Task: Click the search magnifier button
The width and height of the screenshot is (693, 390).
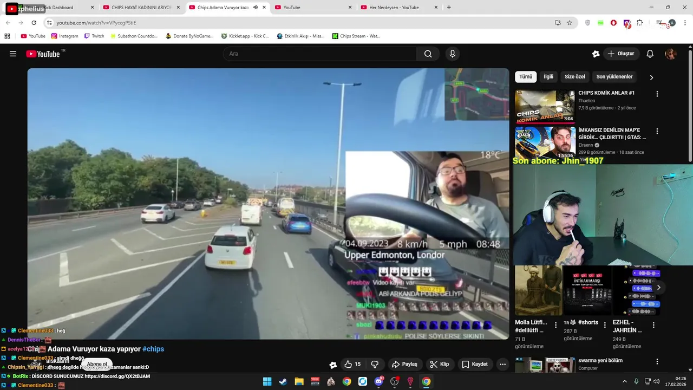Action: point(428,54)
